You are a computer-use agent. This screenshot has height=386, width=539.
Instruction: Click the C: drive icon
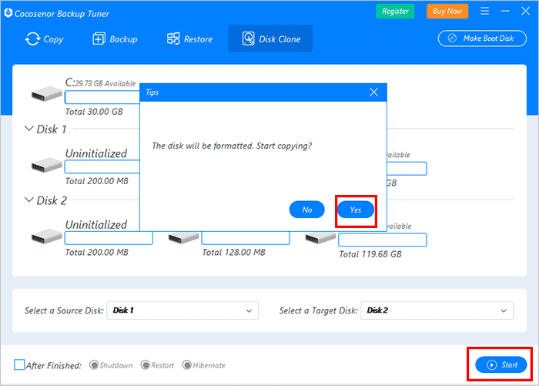(x=46, y=93)
